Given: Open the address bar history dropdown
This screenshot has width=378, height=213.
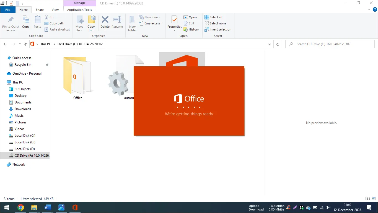Looking at the screenshot, I should point(270,44).
